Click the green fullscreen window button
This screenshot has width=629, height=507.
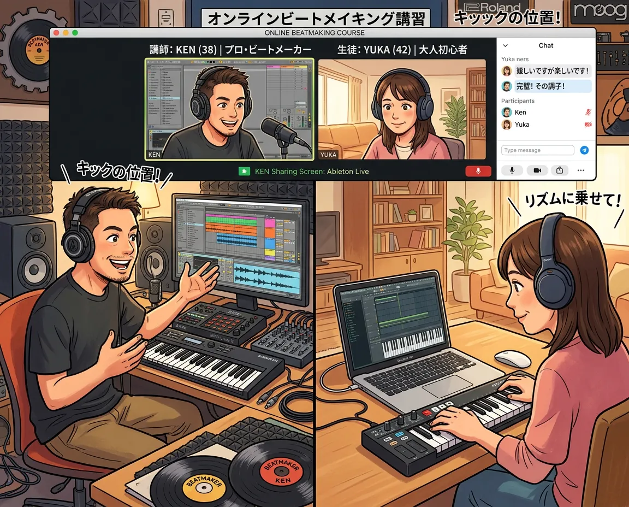tap(75, 33)
